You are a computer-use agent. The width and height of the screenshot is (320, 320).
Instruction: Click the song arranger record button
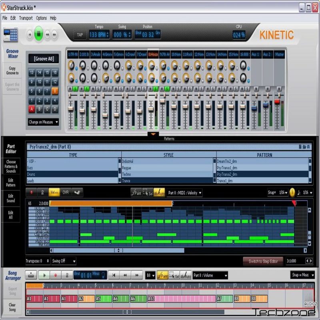point(55,275)
